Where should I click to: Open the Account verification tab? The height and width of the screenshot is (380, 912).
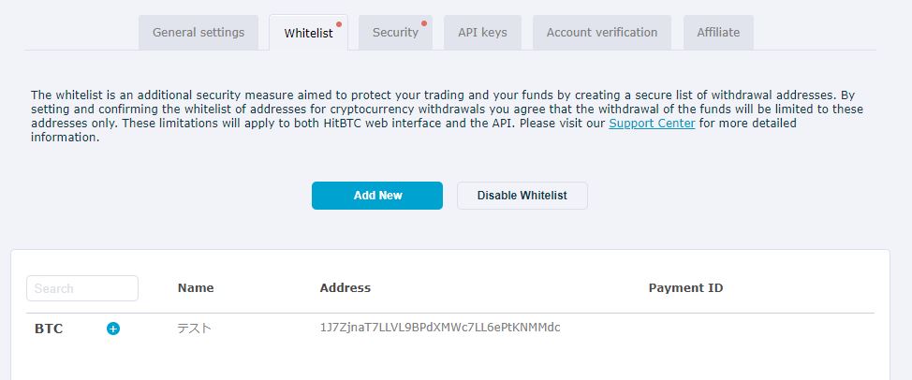coord(602,33)
